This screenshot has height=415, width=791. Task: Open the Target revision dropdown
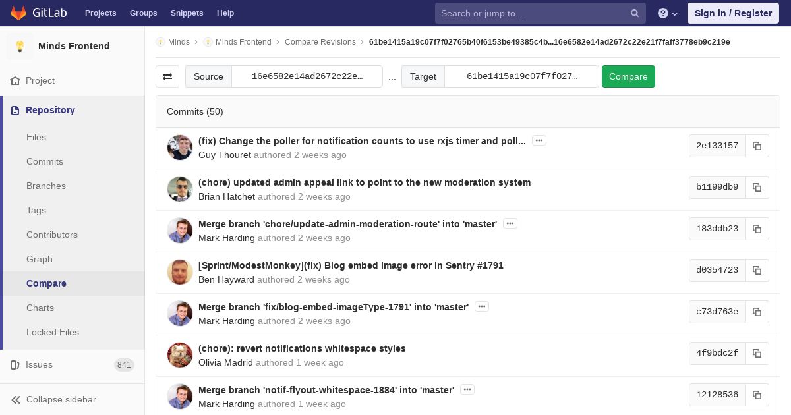click(x=522, y=76)
